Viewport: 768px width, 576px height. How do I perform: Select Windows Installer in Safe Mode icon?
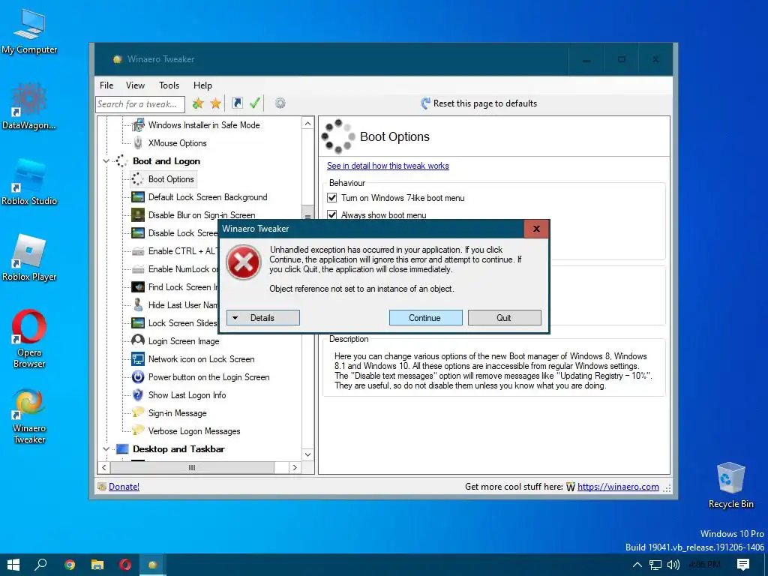(138, 125)
